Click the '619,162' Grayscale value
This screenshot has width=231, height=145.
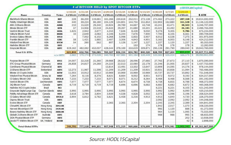click(71, 48)
